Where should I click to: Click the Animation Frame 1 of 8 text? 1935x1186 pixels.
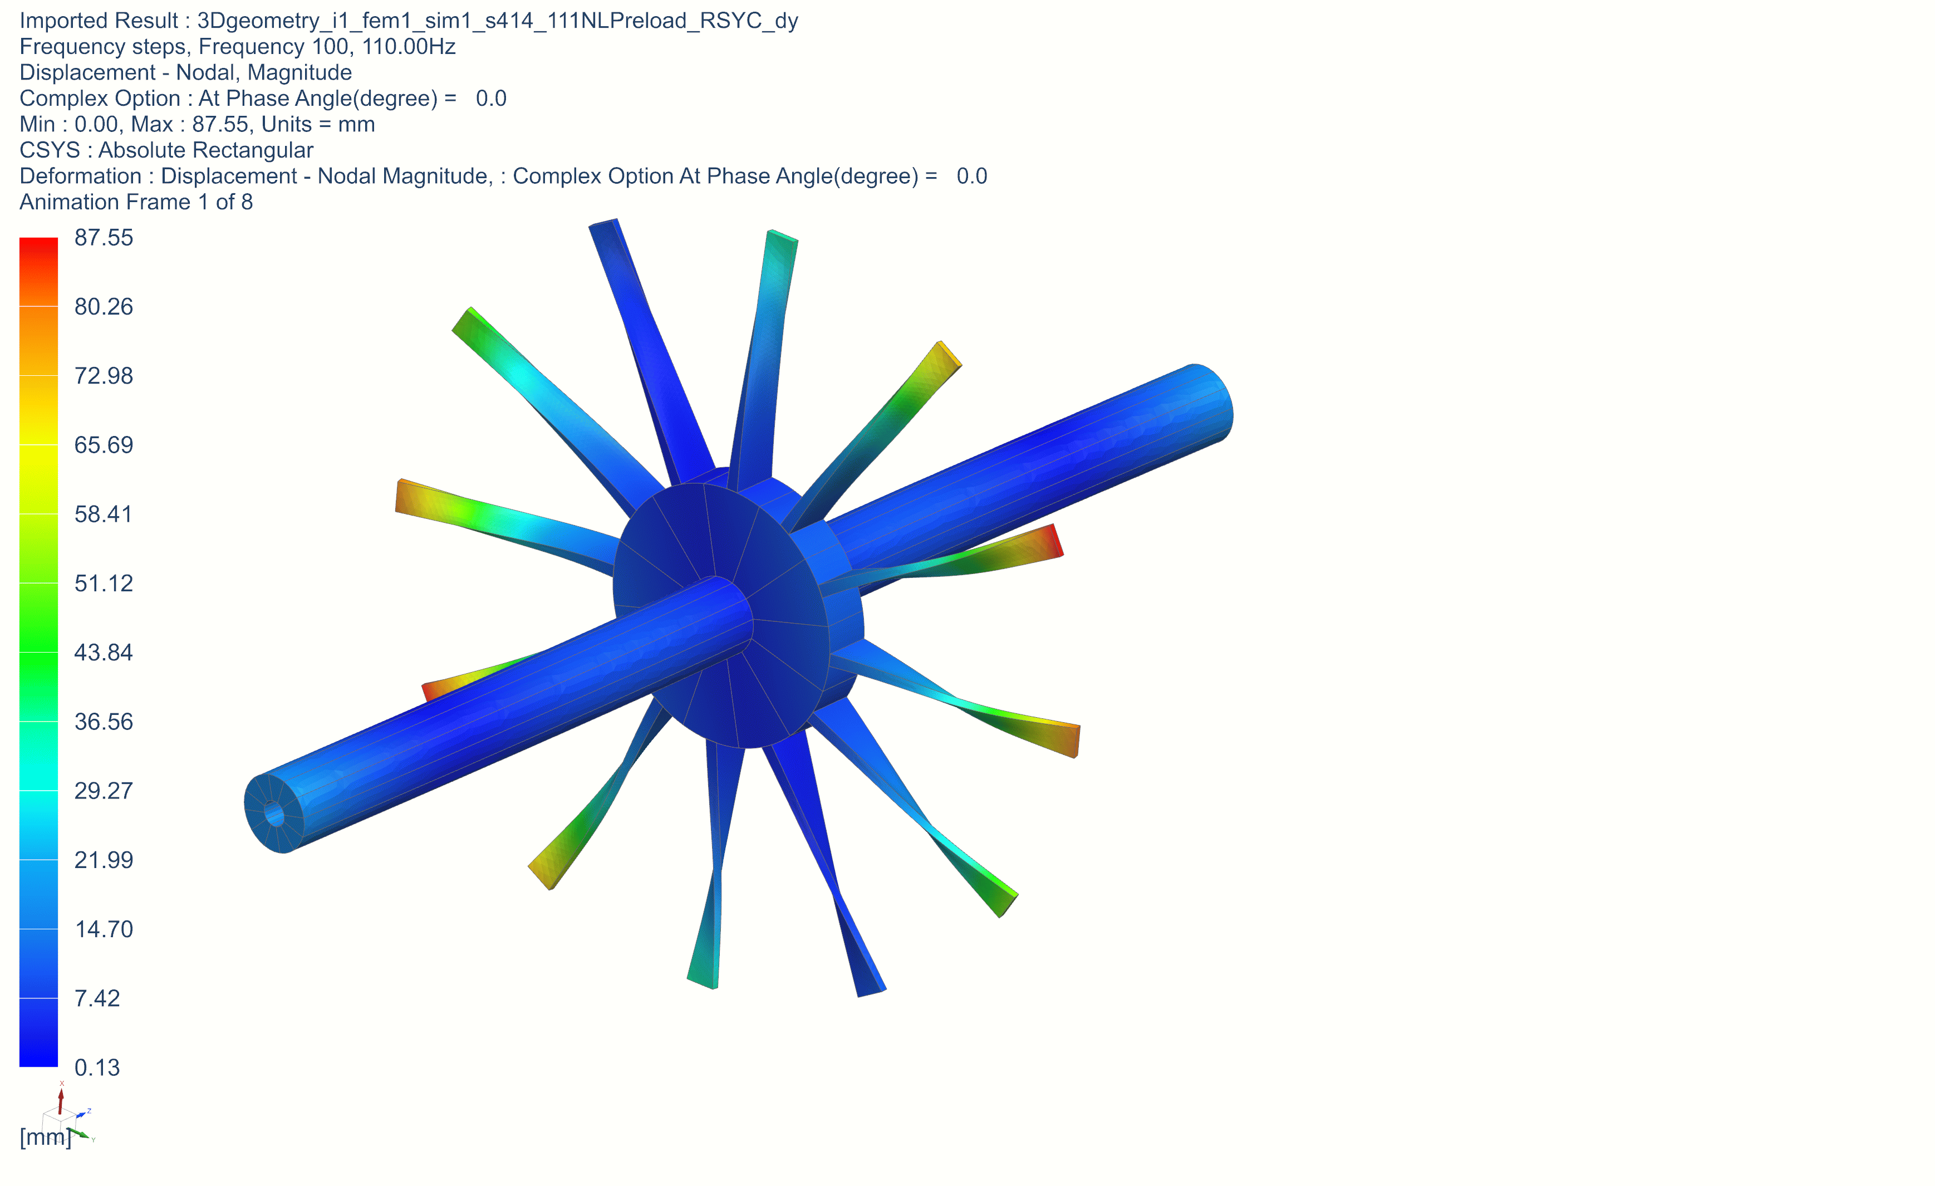coord(136,203)
